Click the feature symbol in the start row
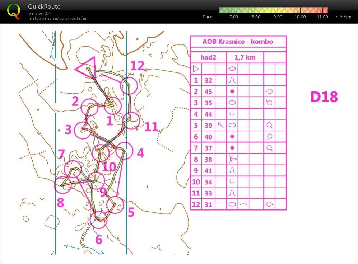The height and width of the screenshot is (264, 358). (x=232, y=69)
